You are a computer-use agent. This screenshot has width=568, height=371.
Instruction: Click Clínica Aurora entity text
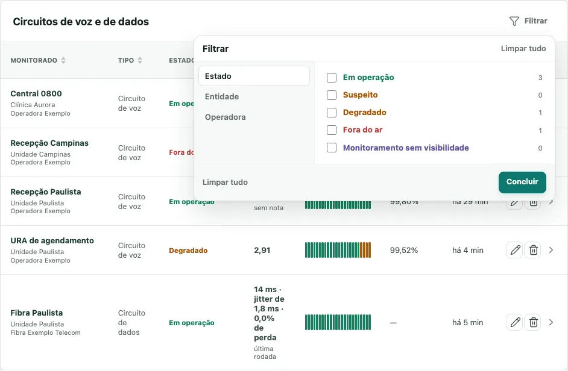pos(33,105)
